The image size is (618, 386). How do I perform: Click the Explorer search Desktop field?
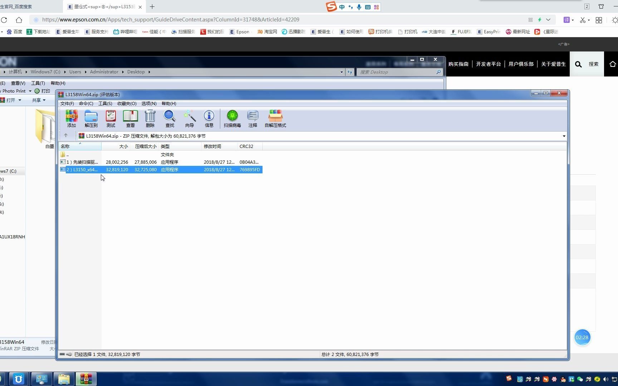(x=400, y=72)
